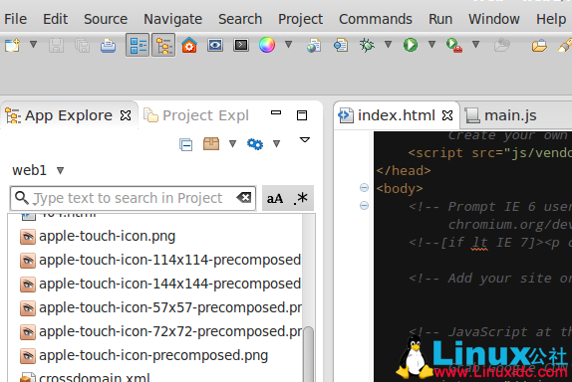The image size is (572, 382).
Task: Clear the project search text
Action: click(x=244, y=198)
